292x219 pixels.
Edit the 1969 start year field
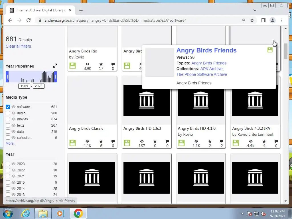point(24,86)
